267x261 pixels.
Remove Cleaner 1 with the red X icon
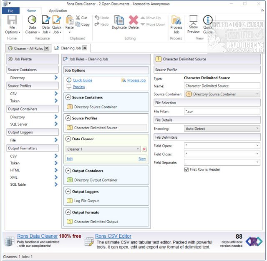144,149
